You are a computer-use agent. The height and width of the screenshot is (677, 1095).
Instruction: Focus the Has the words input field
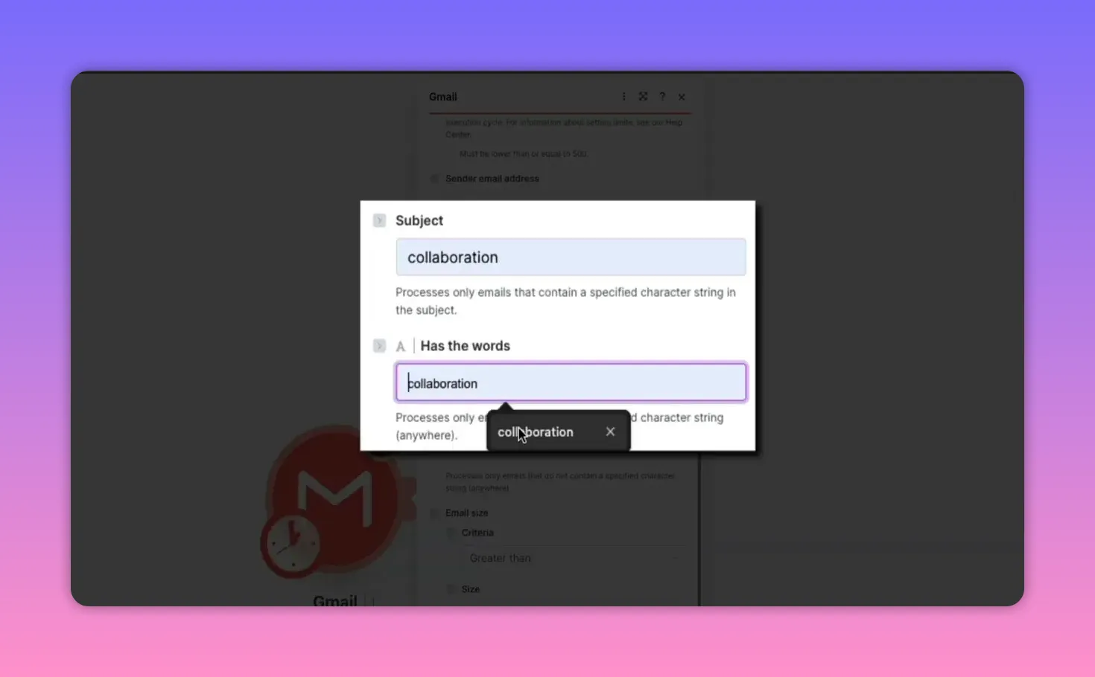571,382
